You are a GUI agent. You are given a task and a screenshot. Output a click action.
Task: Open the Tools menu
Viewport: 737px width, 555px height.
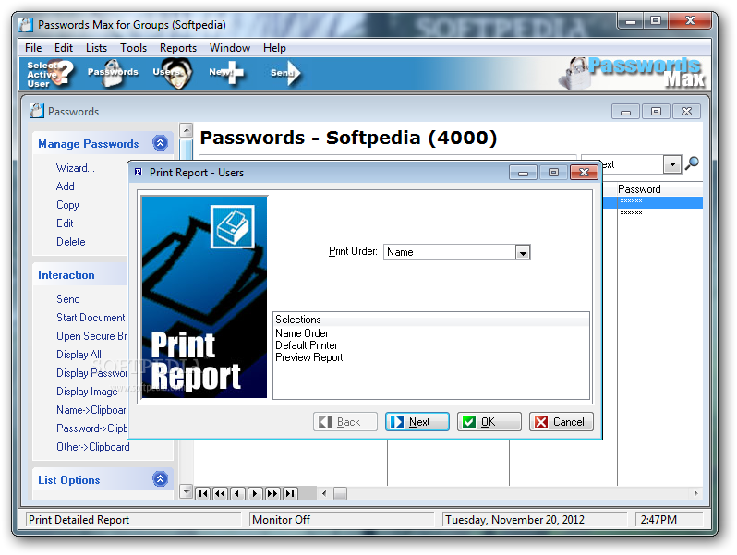[134, 48]
